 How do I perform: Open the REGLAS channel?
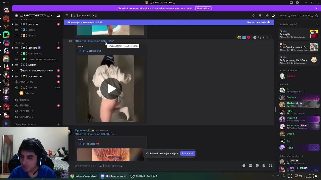pyautogui.click(x=37, y=36)
